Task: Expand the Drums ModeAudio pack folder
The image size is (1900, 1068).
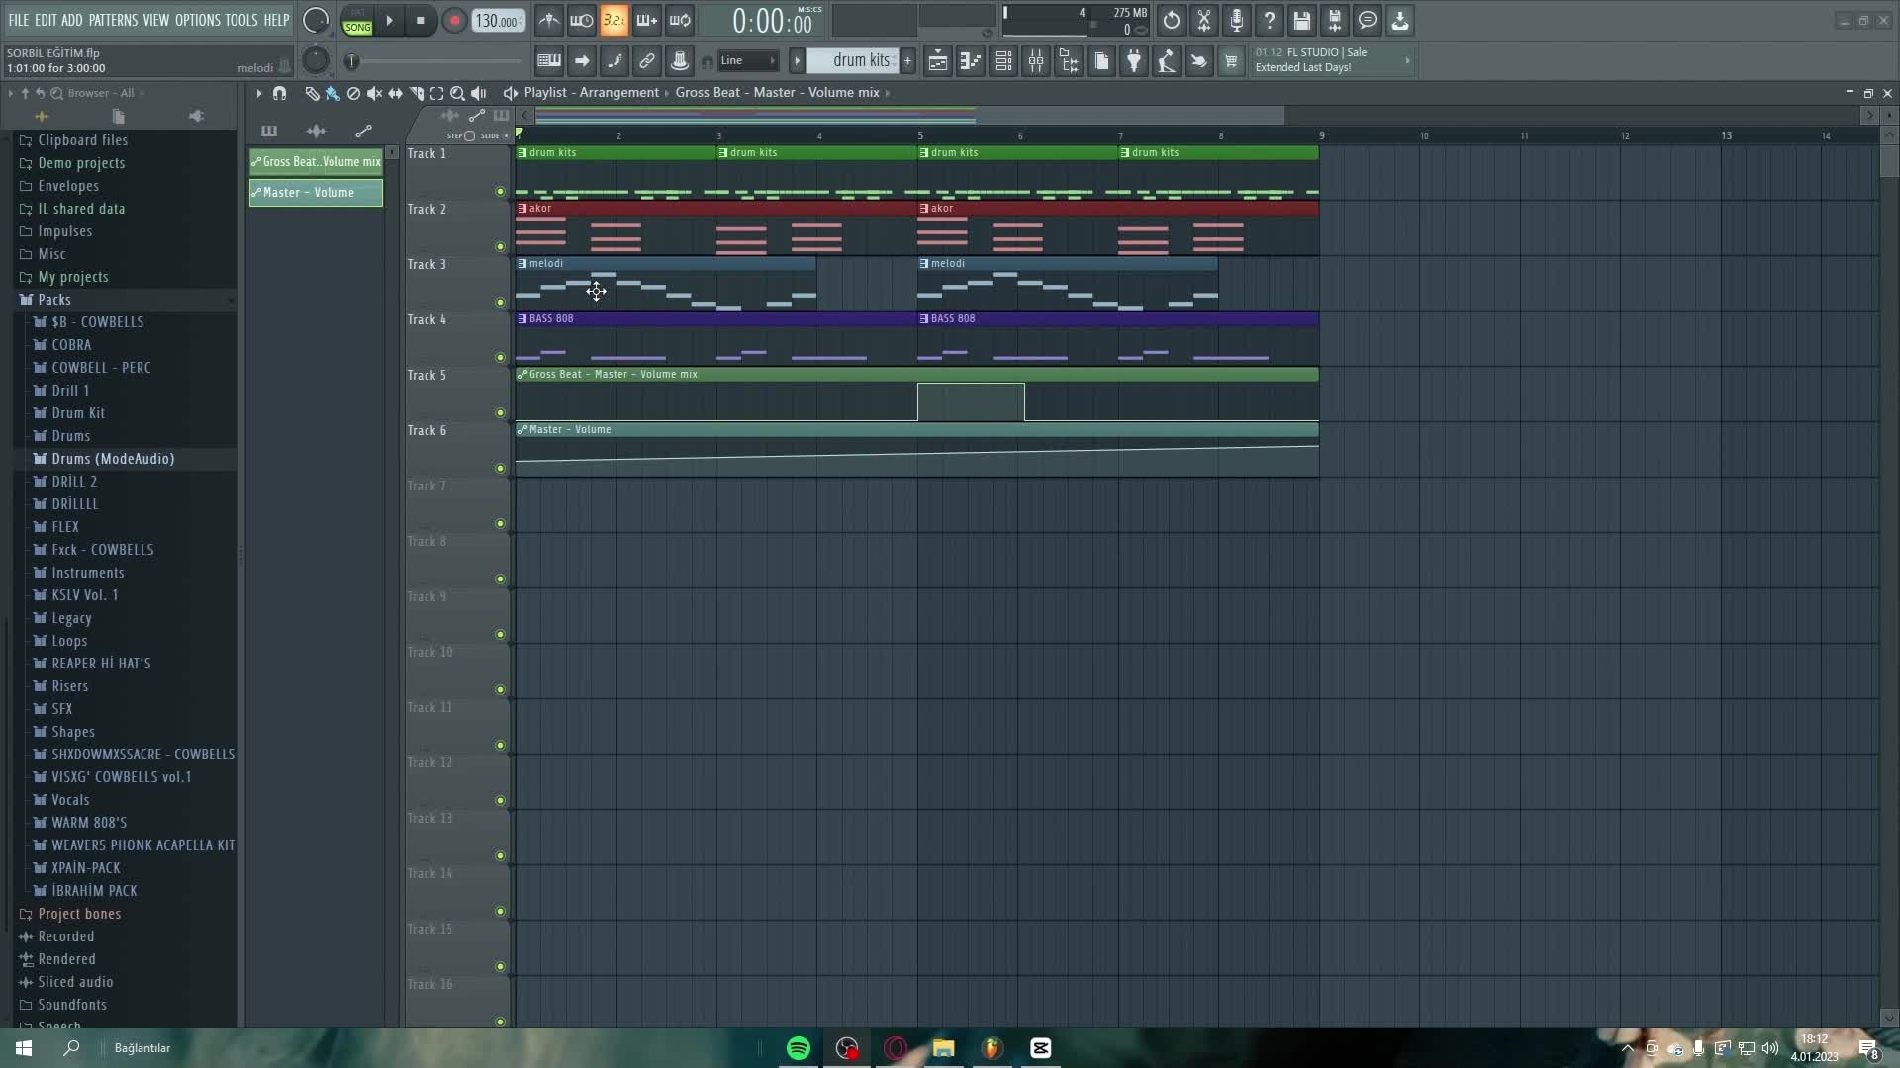Action: click(x=112, y=458)
